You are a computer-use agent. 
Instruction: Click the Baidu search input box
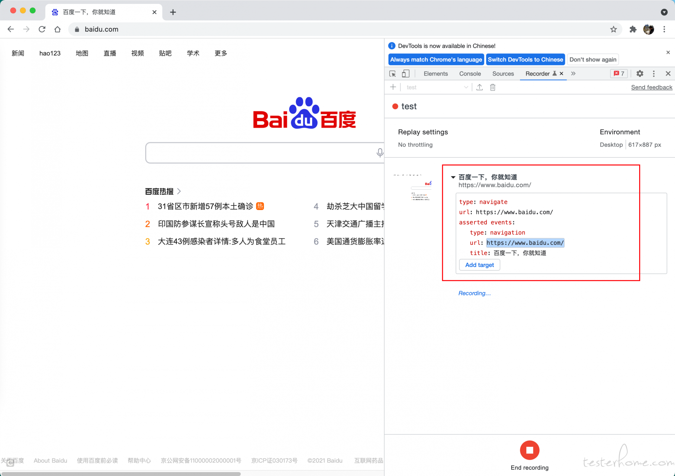(260, 153)
